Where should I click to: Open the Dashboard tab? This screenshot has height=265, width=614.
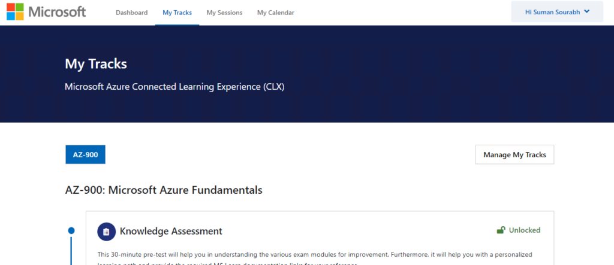(x=131, y=13)
